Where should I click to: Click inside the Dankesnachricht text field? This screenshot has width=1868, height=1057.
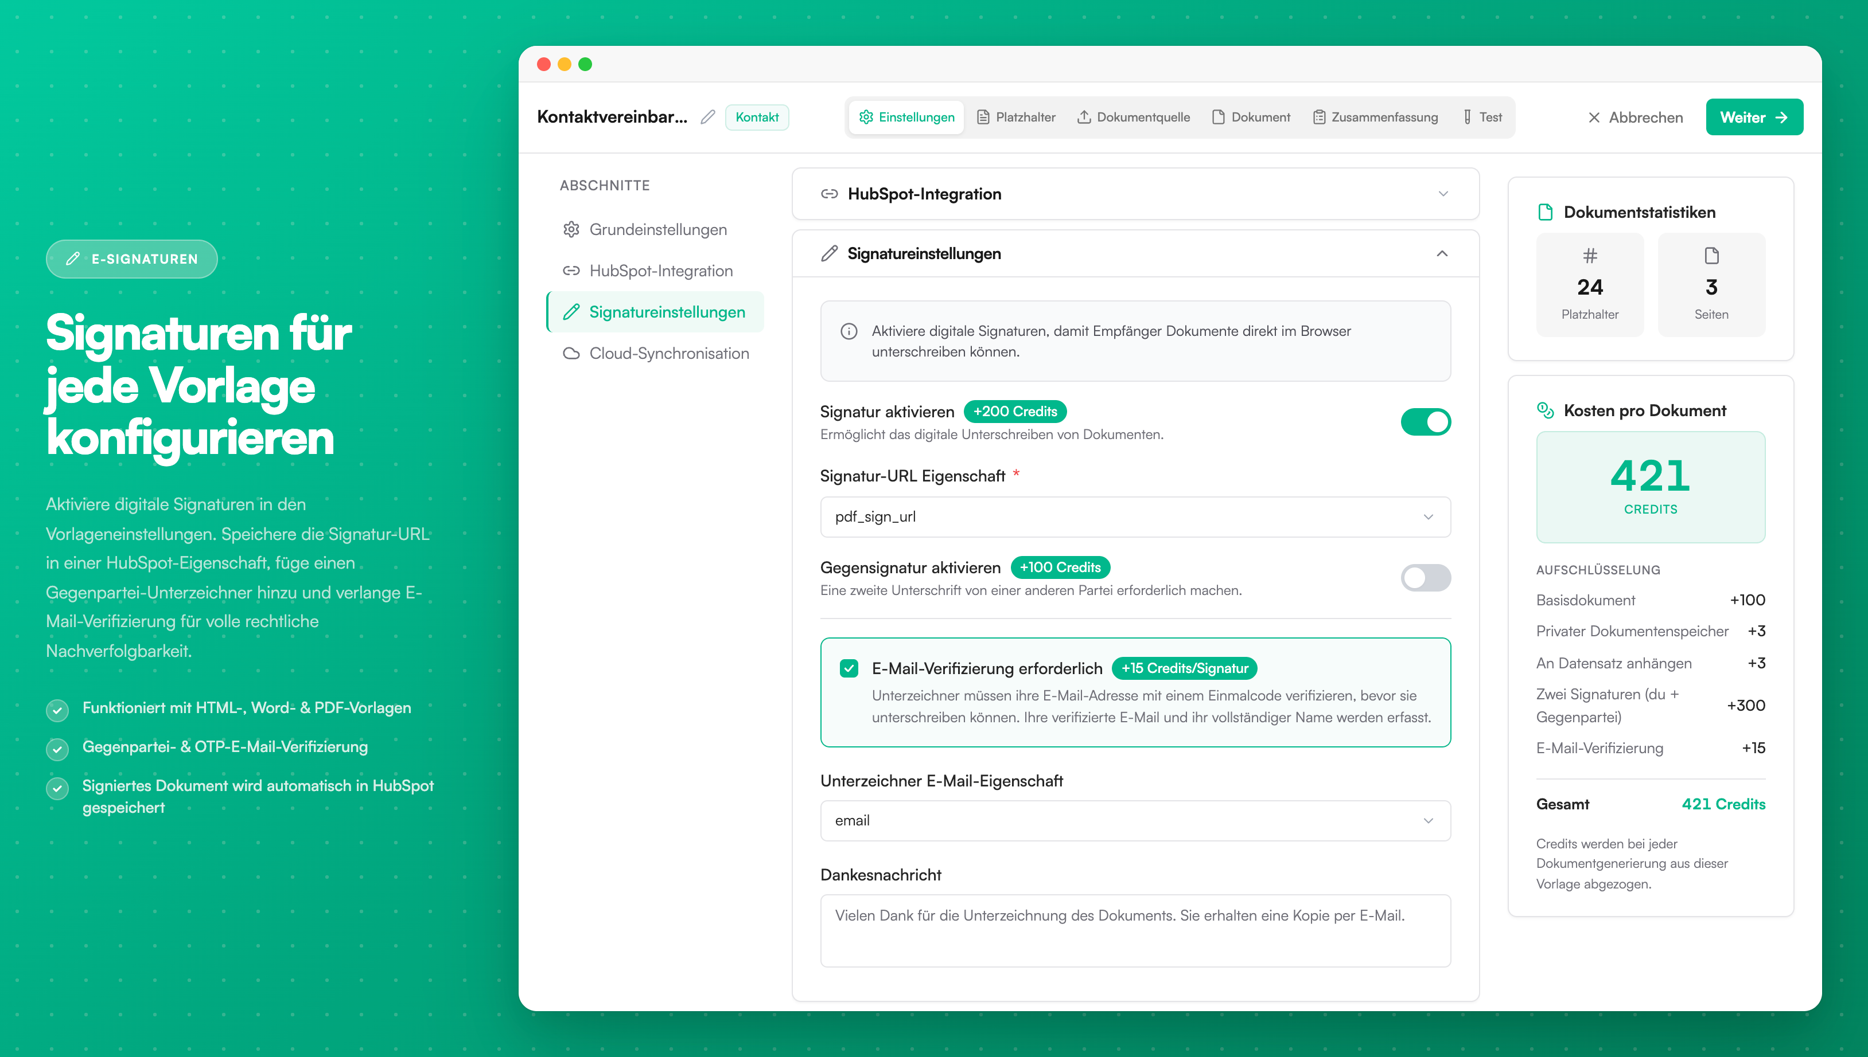point(1135,931)
